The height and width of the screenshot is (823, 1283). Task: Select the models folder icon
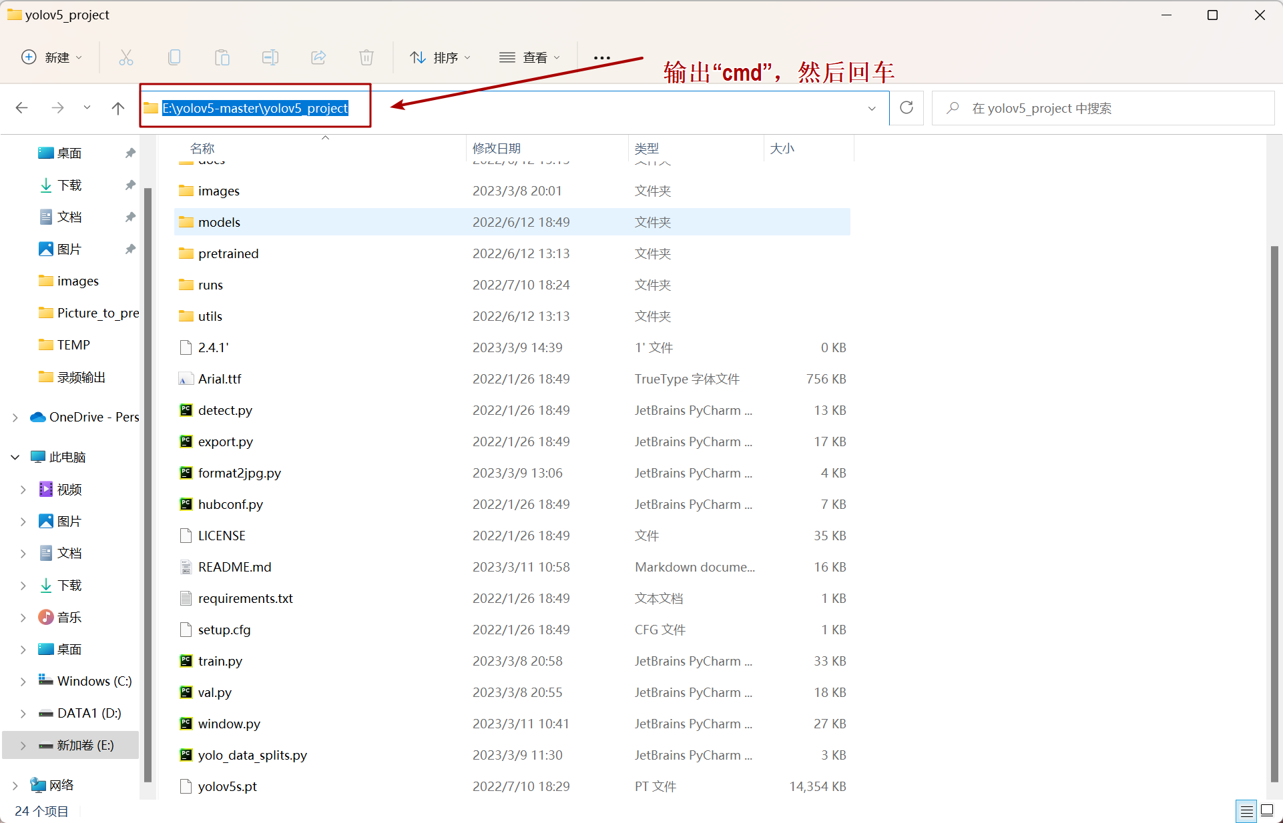click(x=186, y=222)
